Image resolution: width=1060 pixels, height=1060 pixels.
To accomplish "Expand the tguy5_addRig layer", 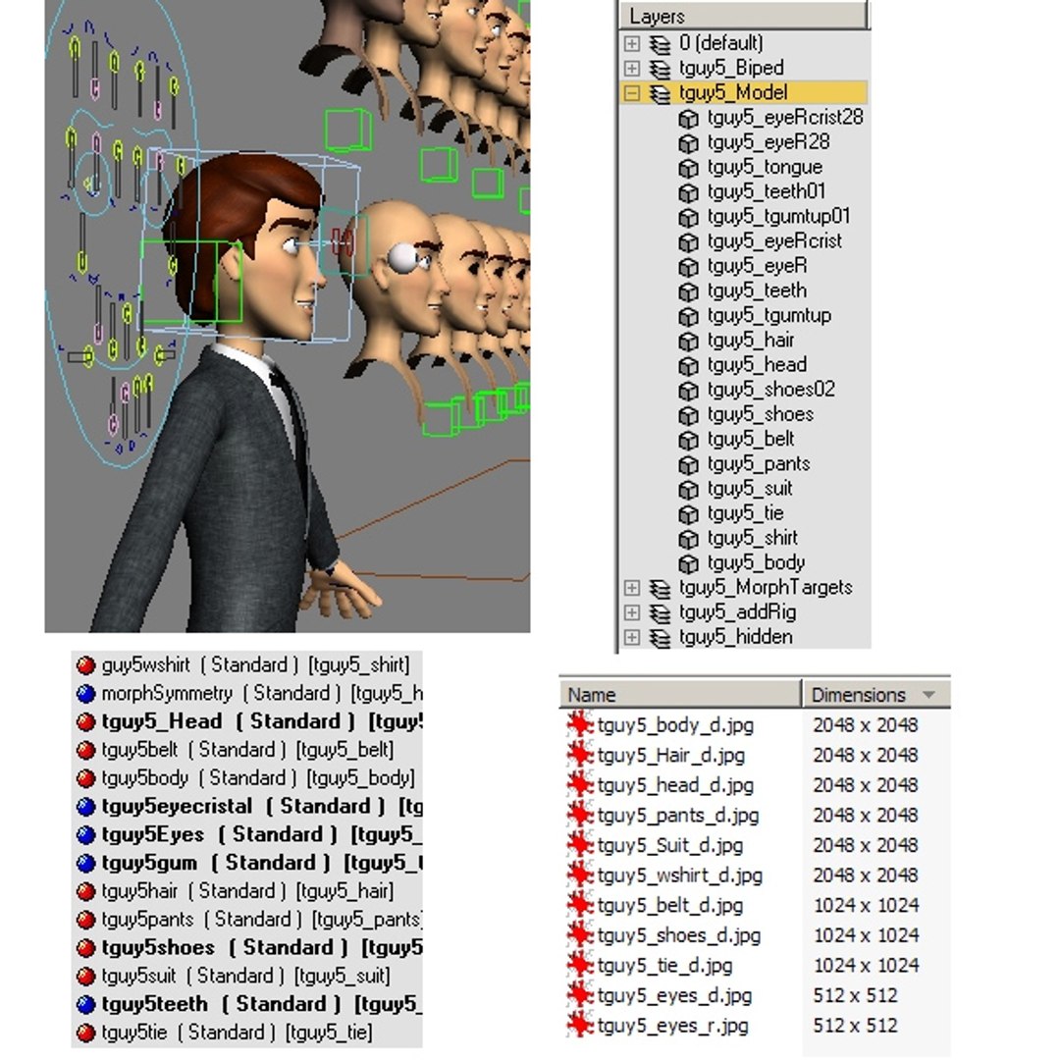I will click(631, 612).
